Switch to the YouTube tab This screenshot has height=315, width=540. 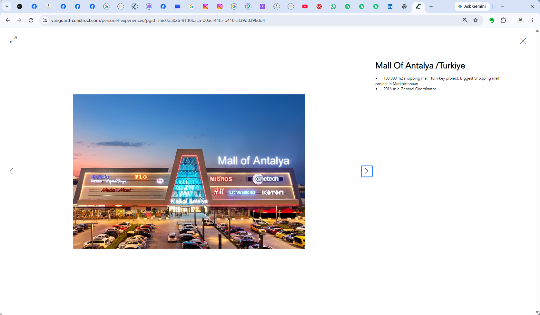click(x=305, y=6)
